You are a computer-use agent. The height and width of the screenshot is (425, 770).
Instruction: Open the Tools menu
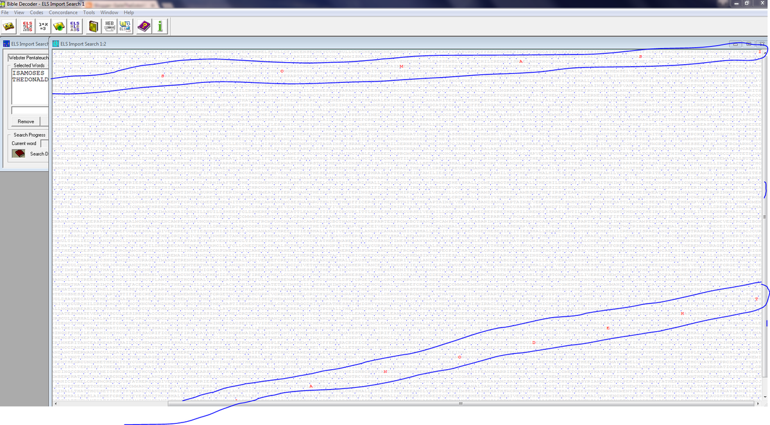point(89,12)
